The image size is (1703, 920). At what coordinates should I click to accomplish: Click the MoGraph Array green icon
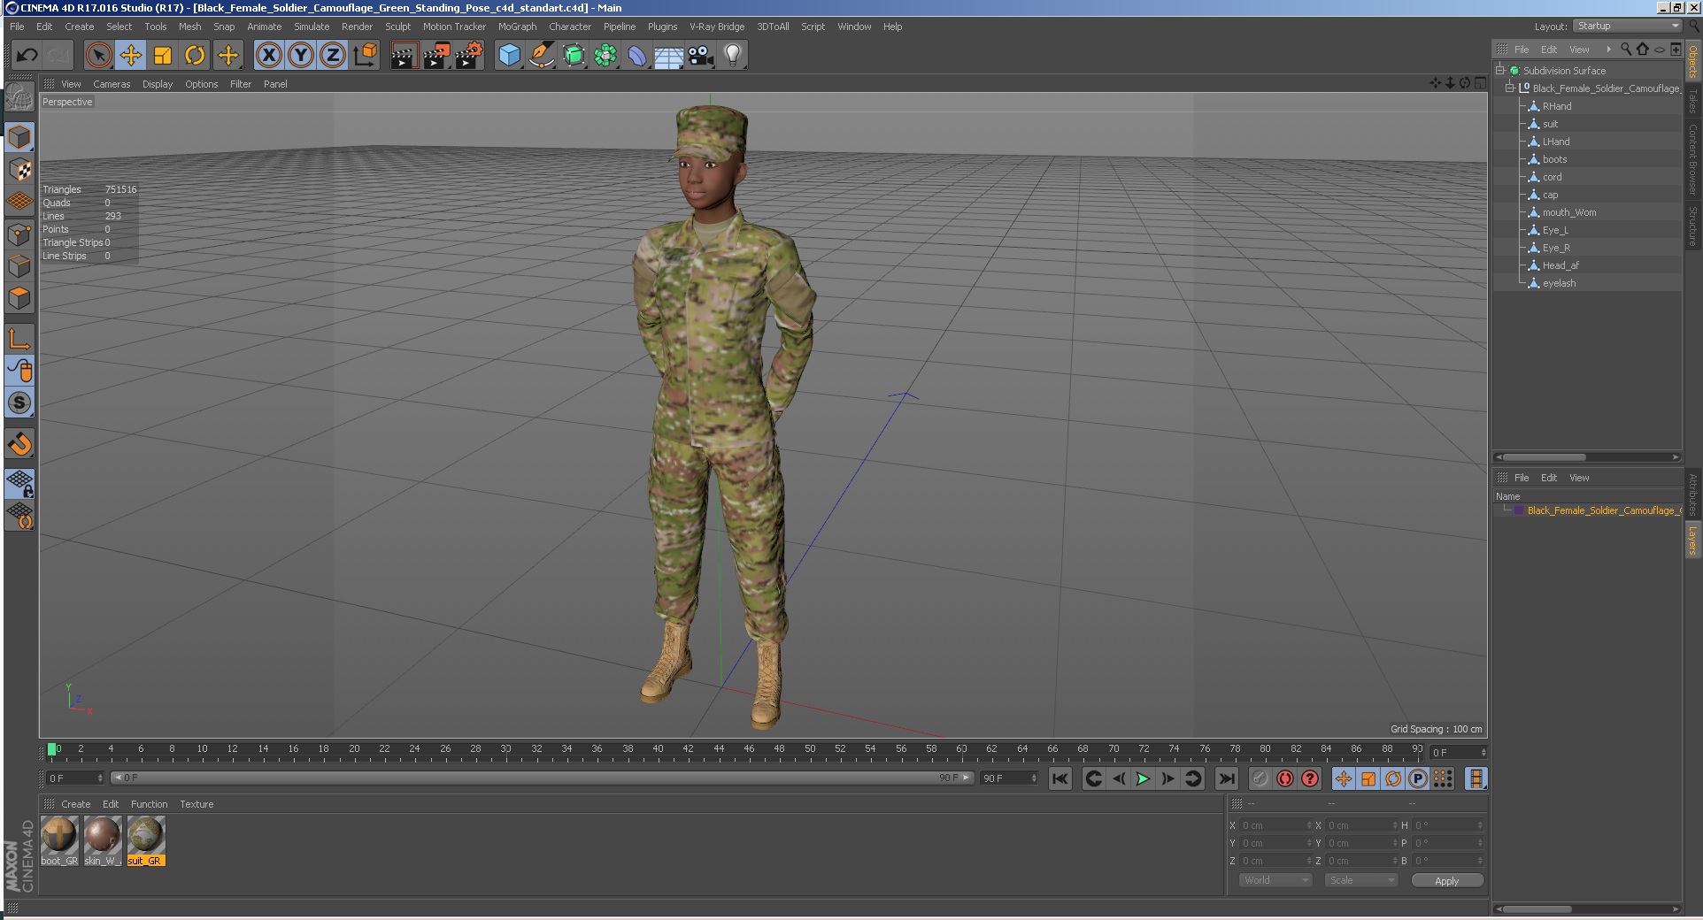605,56
